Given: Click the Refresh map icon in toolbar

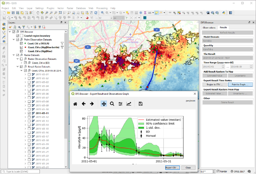Looking at the screenshot, I should 96,13.
